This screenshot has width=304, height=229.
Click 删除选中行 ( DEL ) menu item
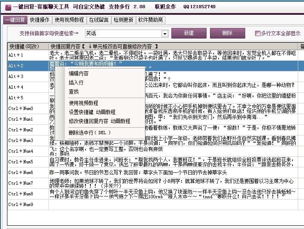(x=90, y=133)
